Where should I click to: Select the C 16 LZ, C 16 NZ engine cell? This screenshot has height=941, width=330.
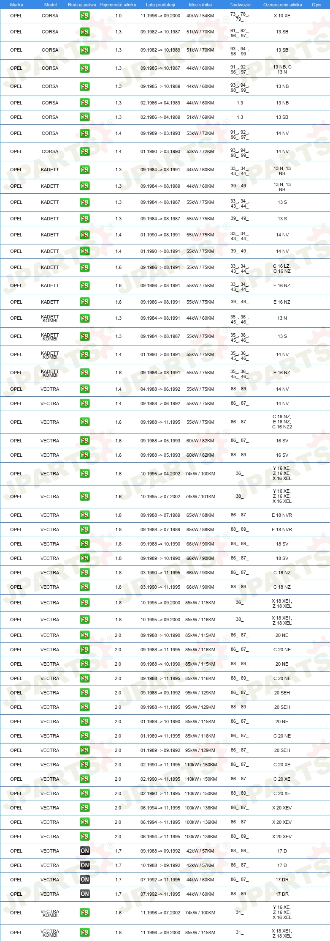(282, 269)
